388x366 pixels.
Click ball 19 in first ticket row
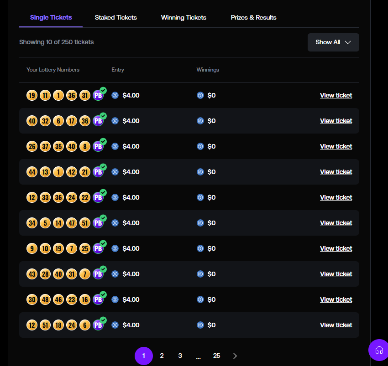point(32,95)
